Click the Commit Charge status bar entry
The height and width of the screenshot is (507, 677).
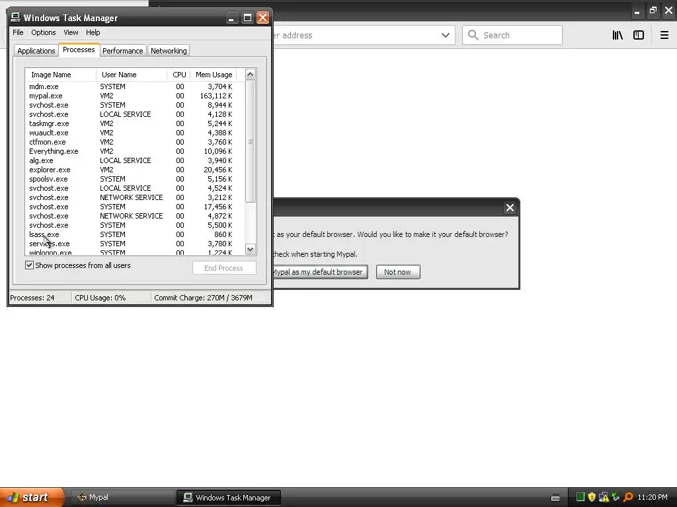(203, 298)
